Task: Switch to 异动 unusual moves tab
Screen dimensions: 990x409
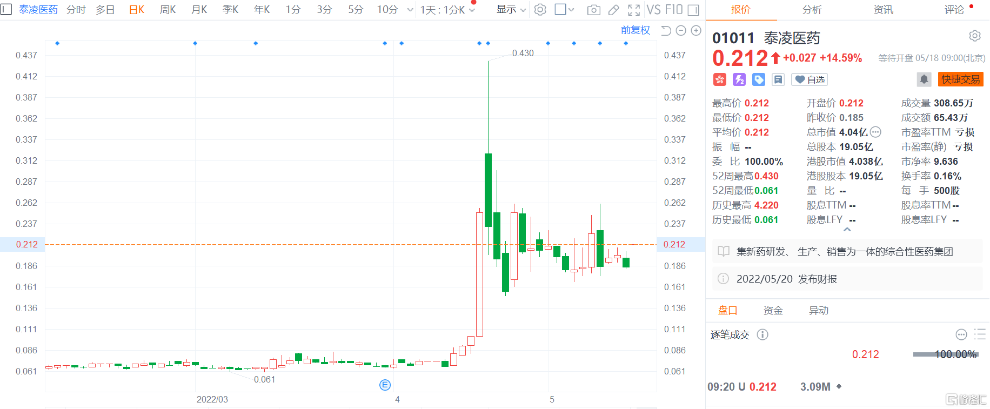Action: [x=818, y=311]
